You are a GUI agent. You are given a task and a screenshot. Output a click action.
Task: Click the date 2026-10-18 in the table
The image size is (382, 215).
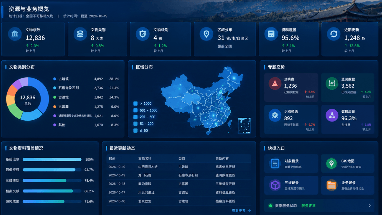(x=117, y=184)
